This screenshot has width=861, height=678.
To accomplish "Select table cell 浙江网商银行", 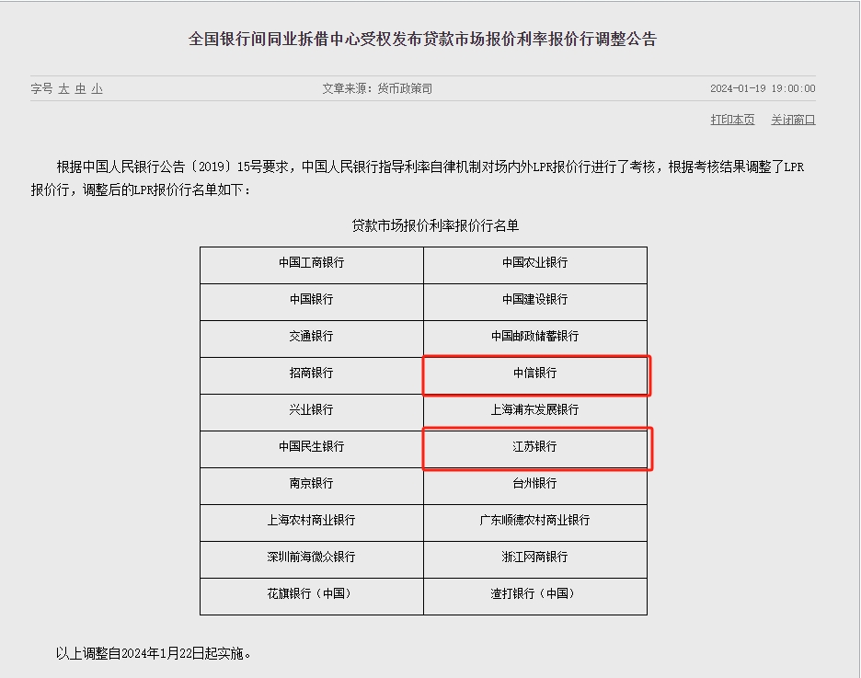I will 535,559.
